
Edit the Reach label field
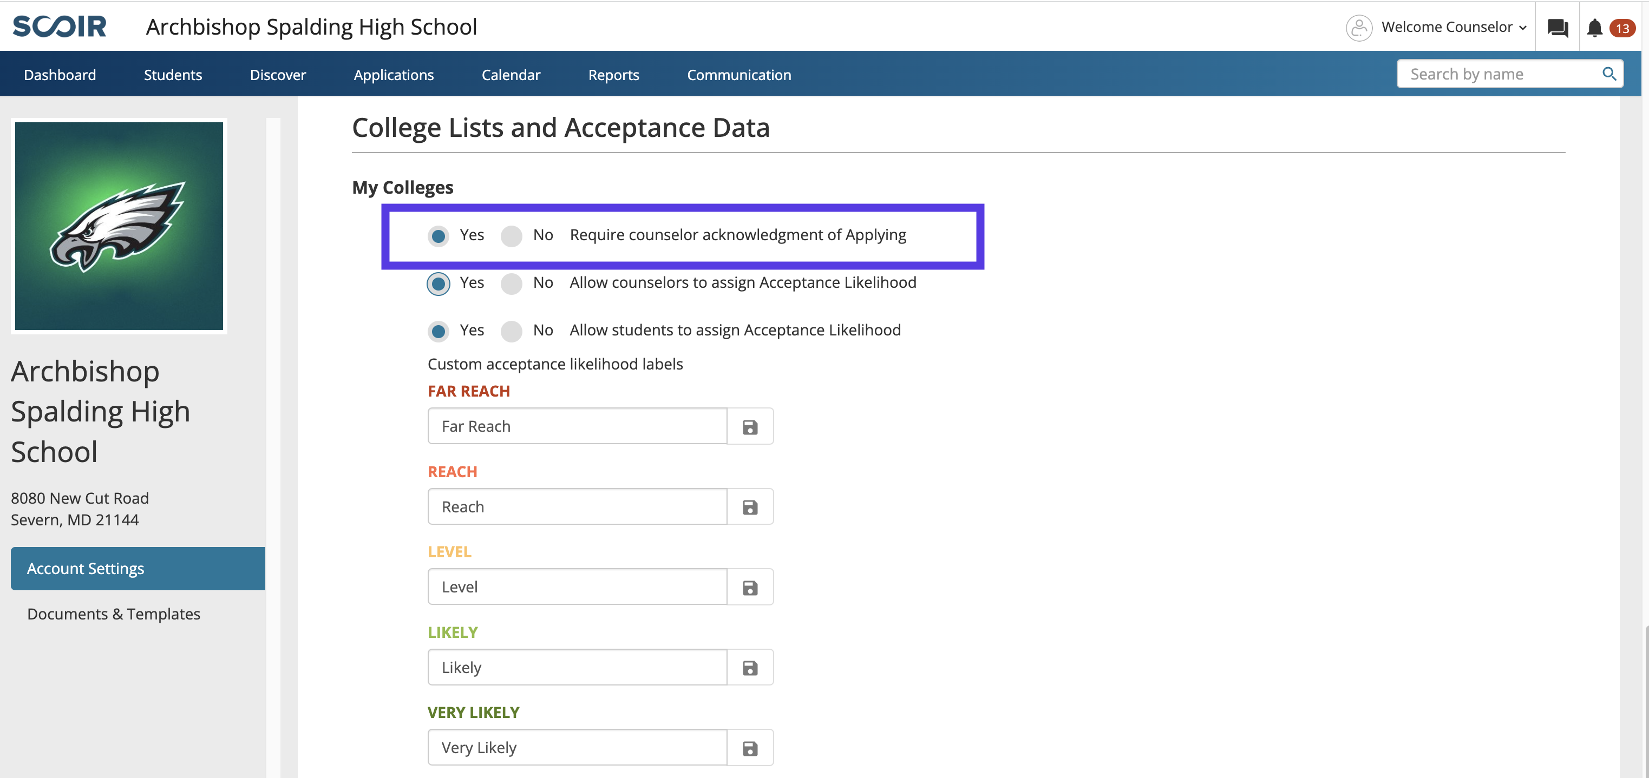[x=578, y=507]
